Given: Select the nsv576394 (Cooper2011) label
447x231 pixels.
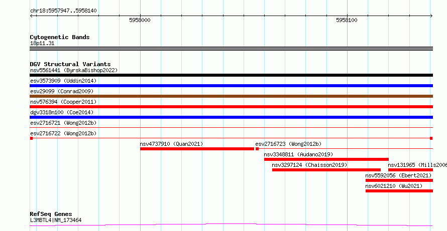Looking at the screenshot, I should point(63,102).
